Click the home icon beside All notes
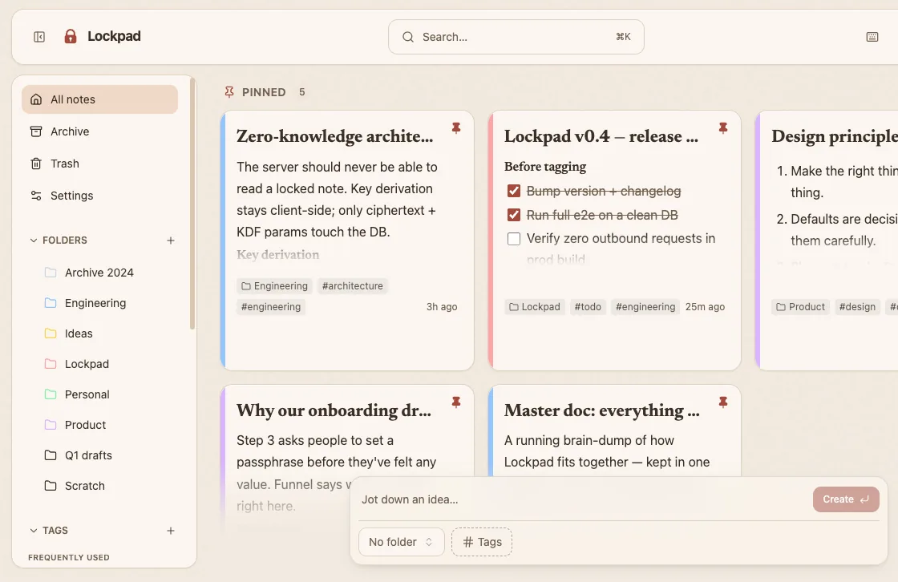The width and height of the screenshot is (898, 582). 36,99
